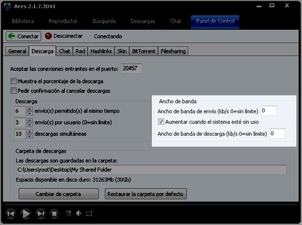Click the ancho de banda de envío field
Viewport: 302px width, 225px height.
point(269,111)
